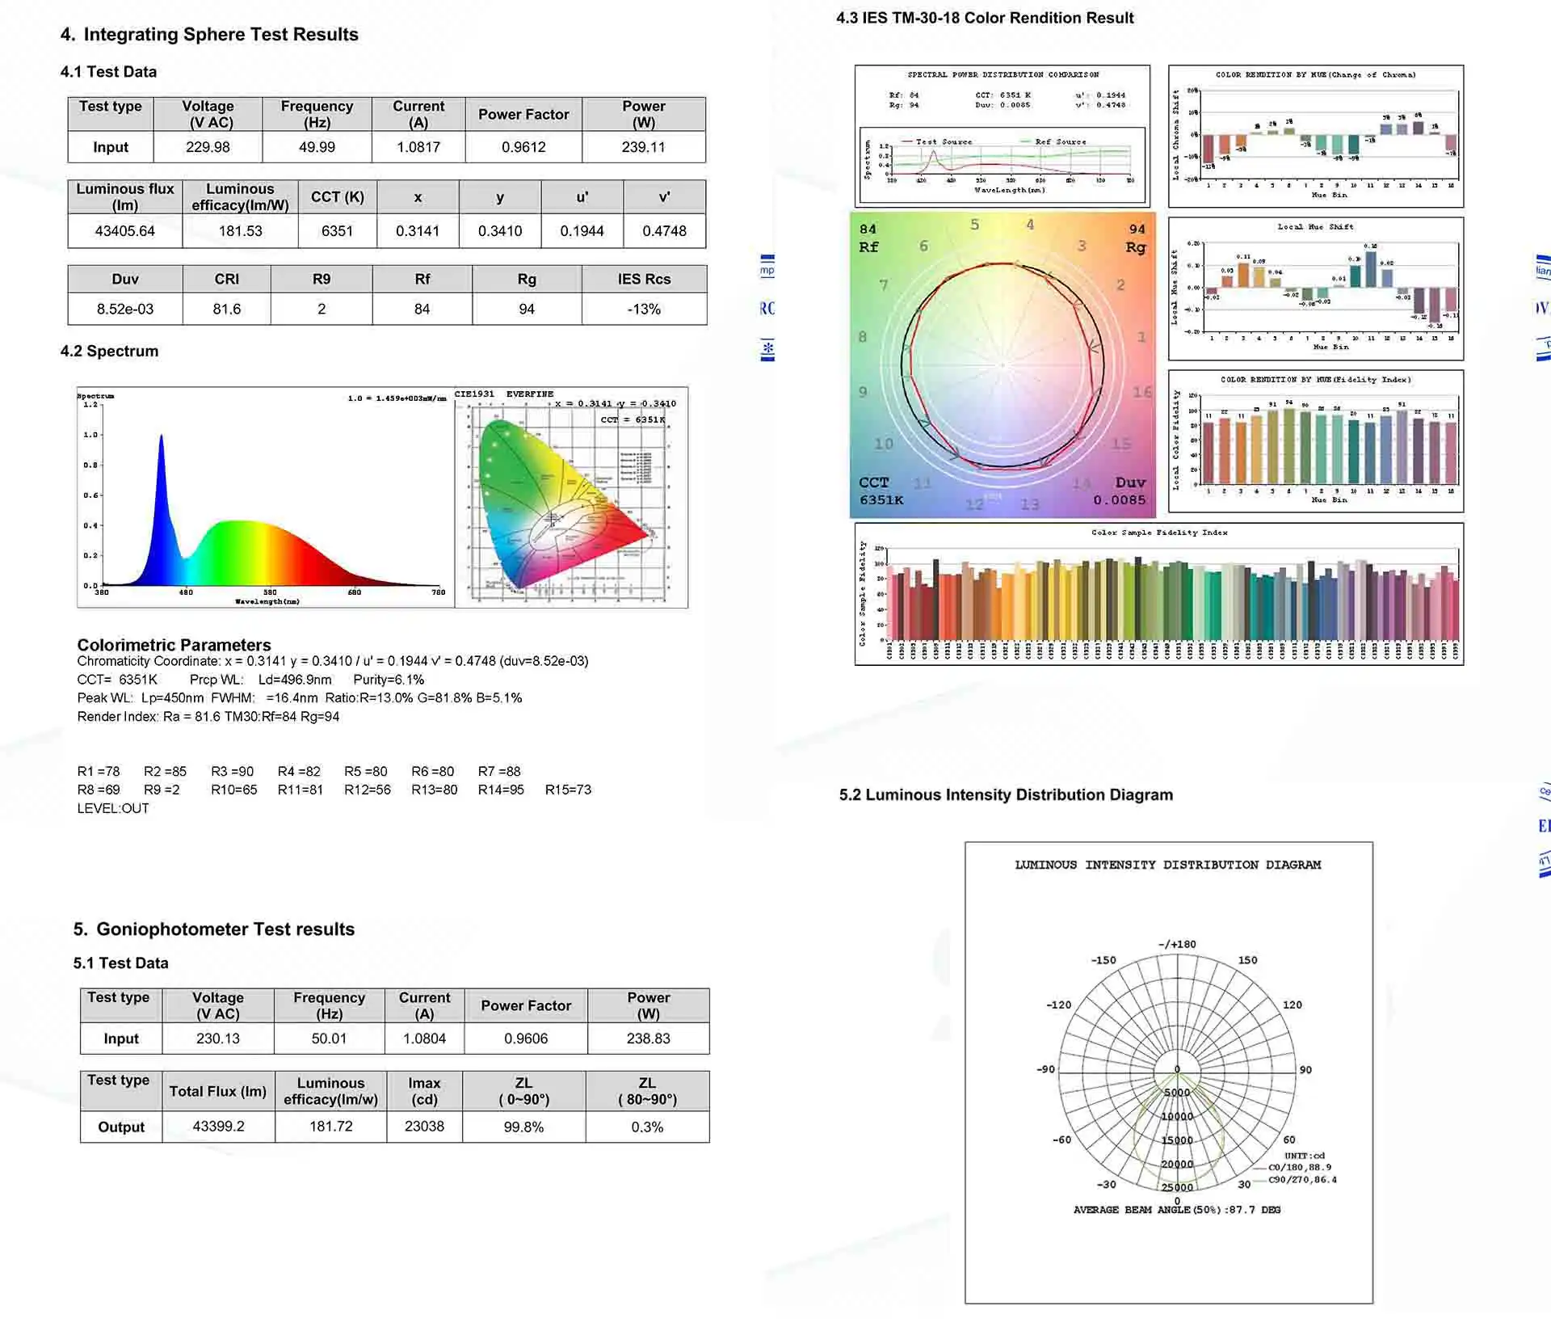Click the "R12=56" rendering value
This screenshot has height=1327, width=1551.
(x=368, y=790)
